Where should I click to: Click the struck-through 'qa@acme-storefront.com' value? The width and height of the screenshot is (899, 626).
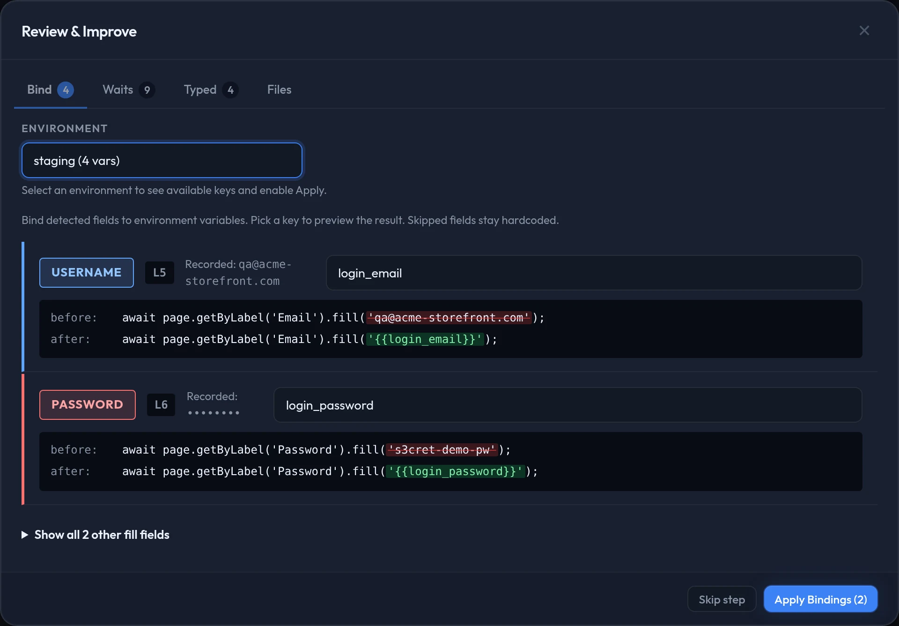449,318
